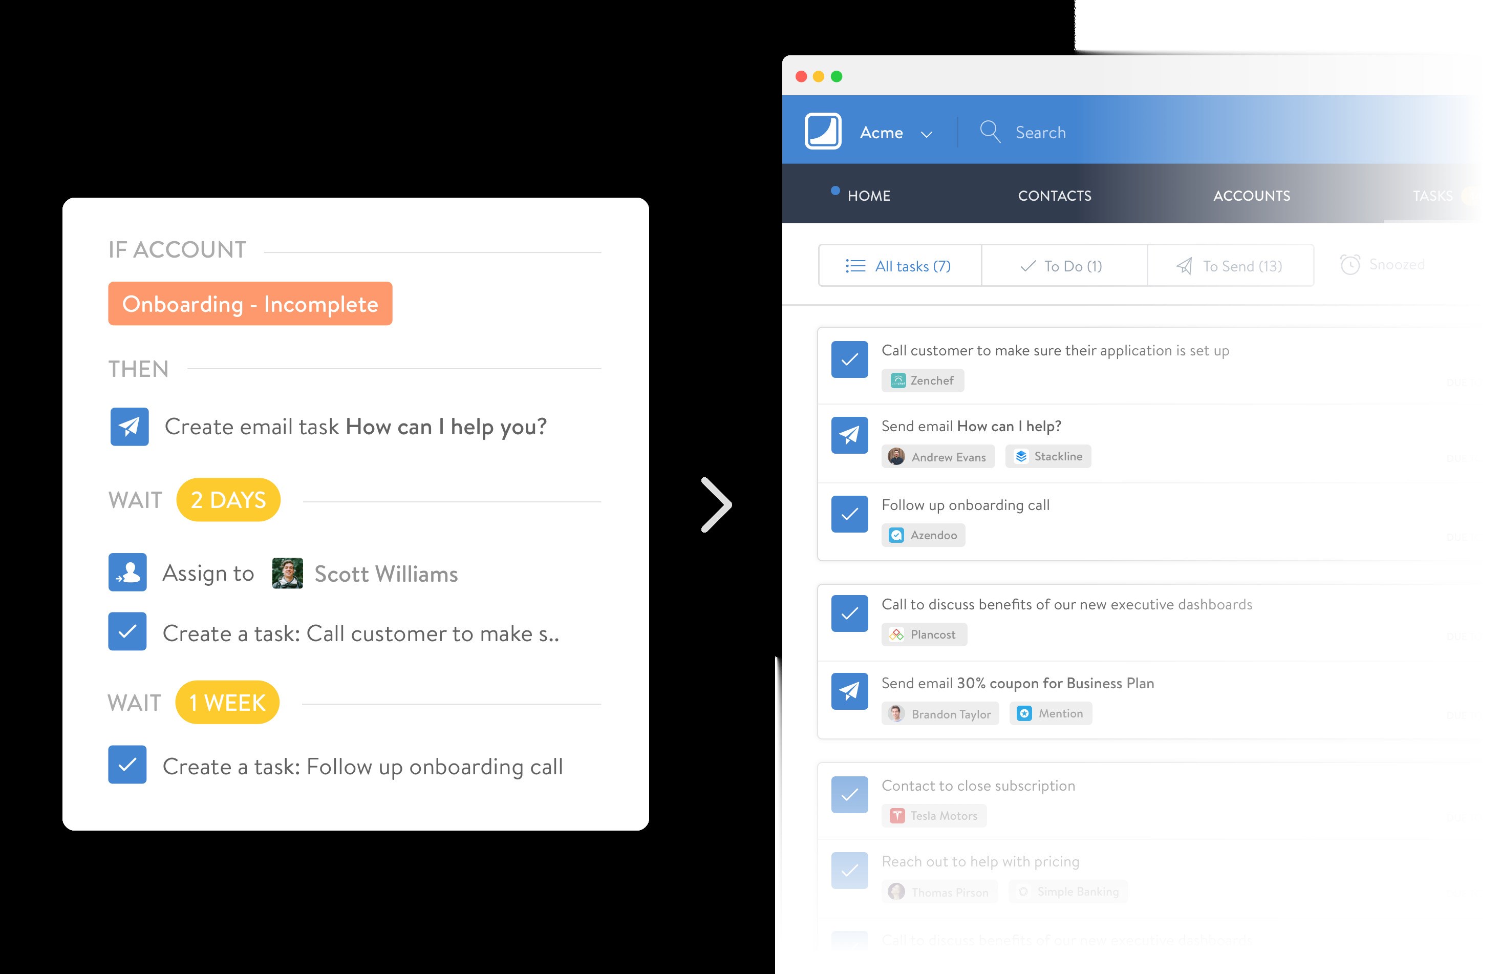Go to the HOME tab
This screenshot has width=1500, height=974.
(868, 196)
